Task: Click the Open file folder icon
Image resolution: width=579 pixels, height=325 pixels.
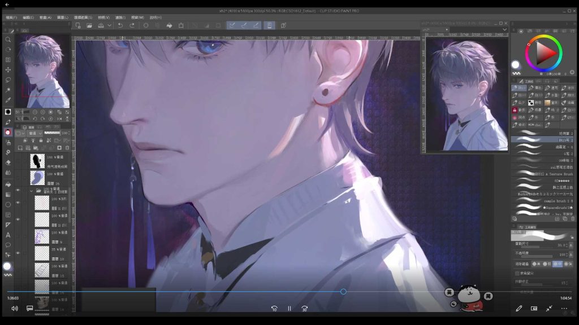Action: 89,25
